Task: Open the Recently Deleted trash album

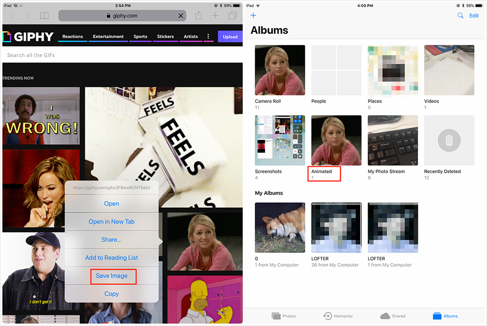Action: 449,140
